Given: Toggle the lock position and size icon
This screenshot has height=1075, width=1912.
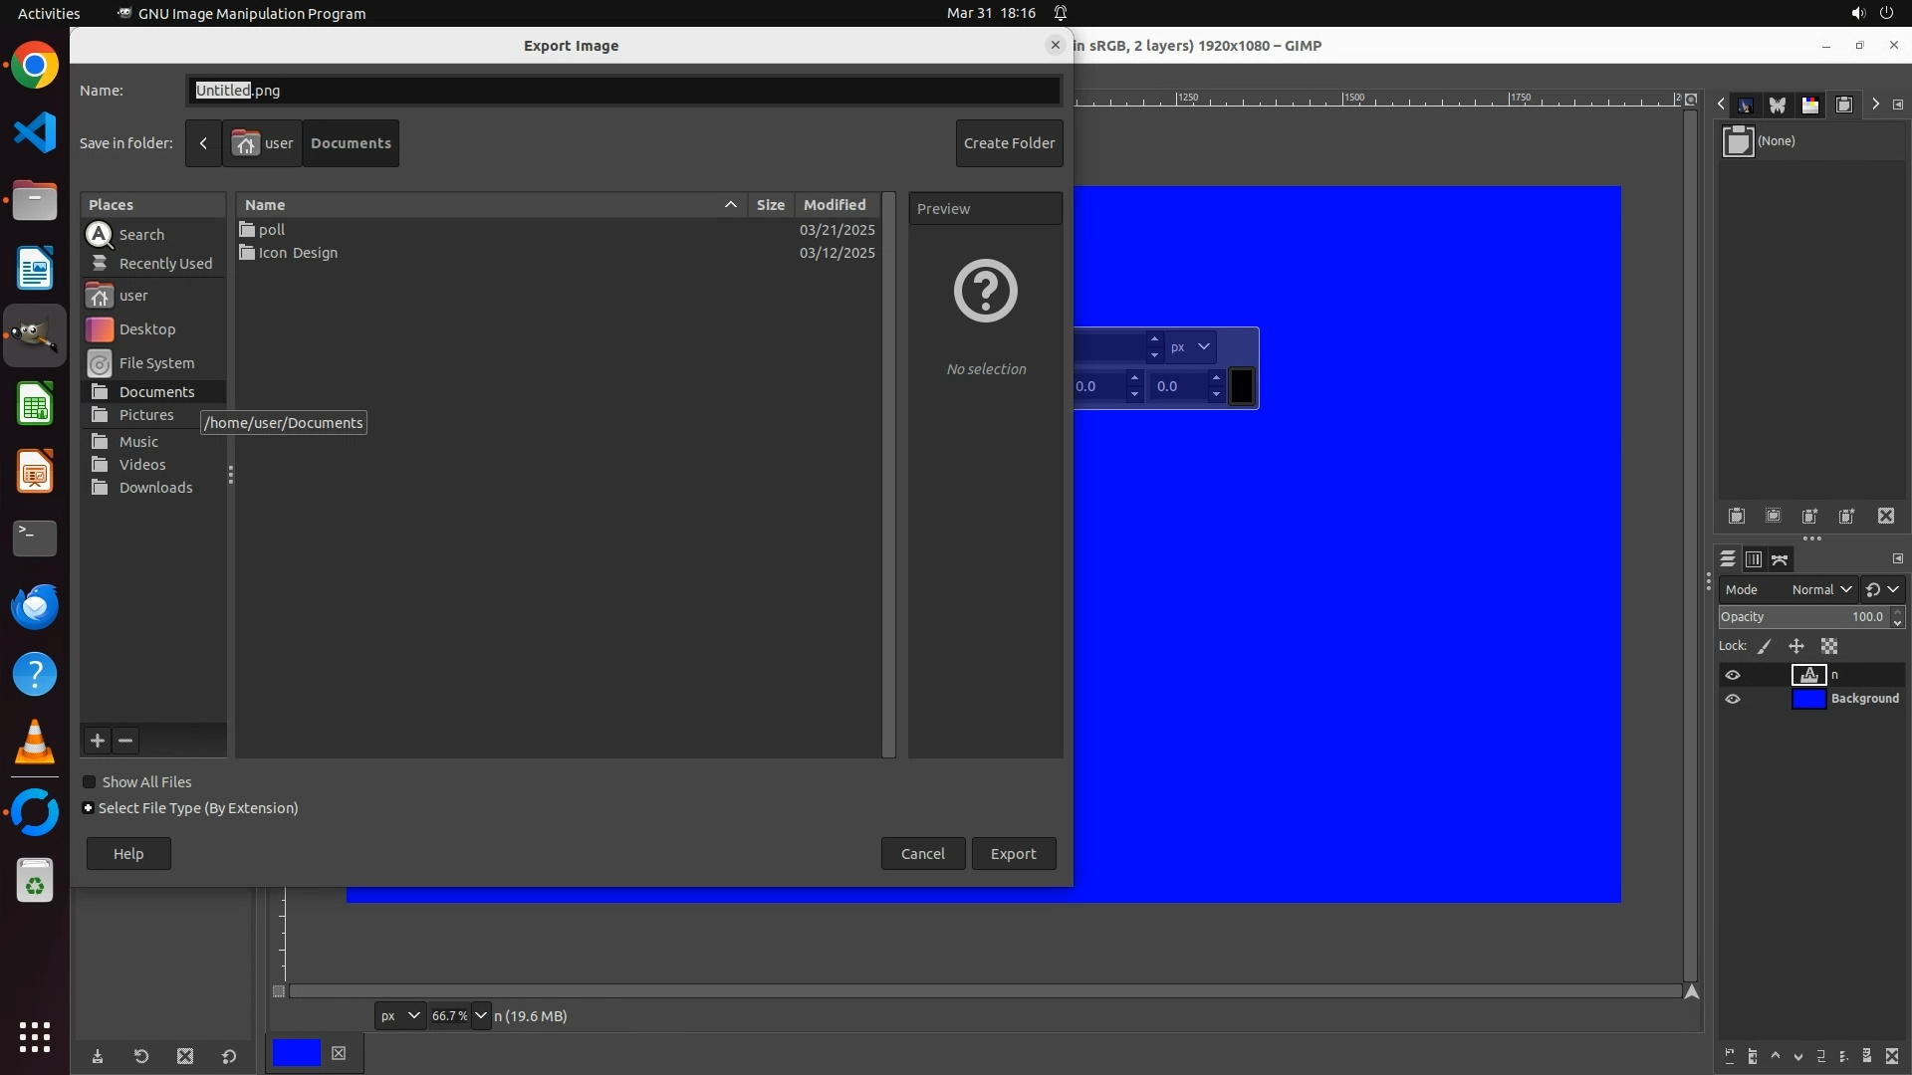Looking at the screenshot, I should tap(1796, 646).
